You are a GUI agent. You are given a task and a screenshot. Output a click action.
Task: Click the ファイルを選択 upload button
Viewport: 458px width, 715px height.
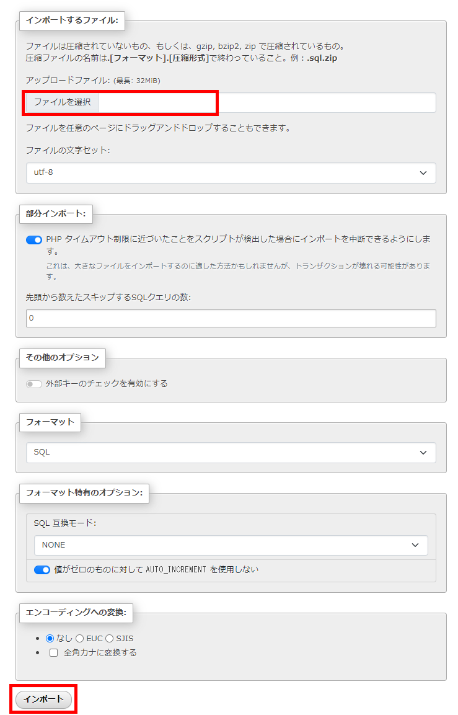(x=61, y=103)
